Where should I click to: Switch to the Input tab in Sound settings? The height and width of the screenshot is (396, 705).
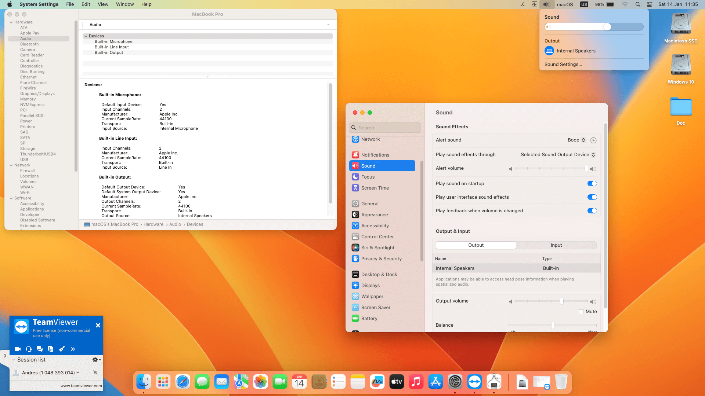tap(556, 245)
